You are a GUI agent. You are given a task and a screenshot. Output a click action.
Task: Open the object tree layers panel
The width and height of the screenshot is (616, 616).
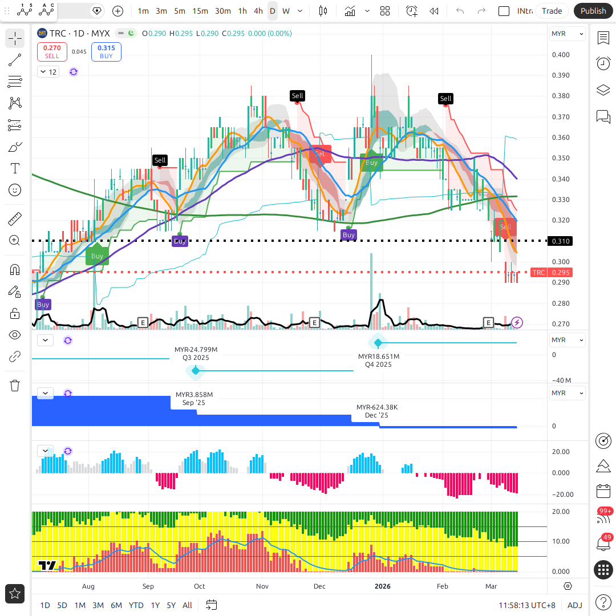coord(603,90)
